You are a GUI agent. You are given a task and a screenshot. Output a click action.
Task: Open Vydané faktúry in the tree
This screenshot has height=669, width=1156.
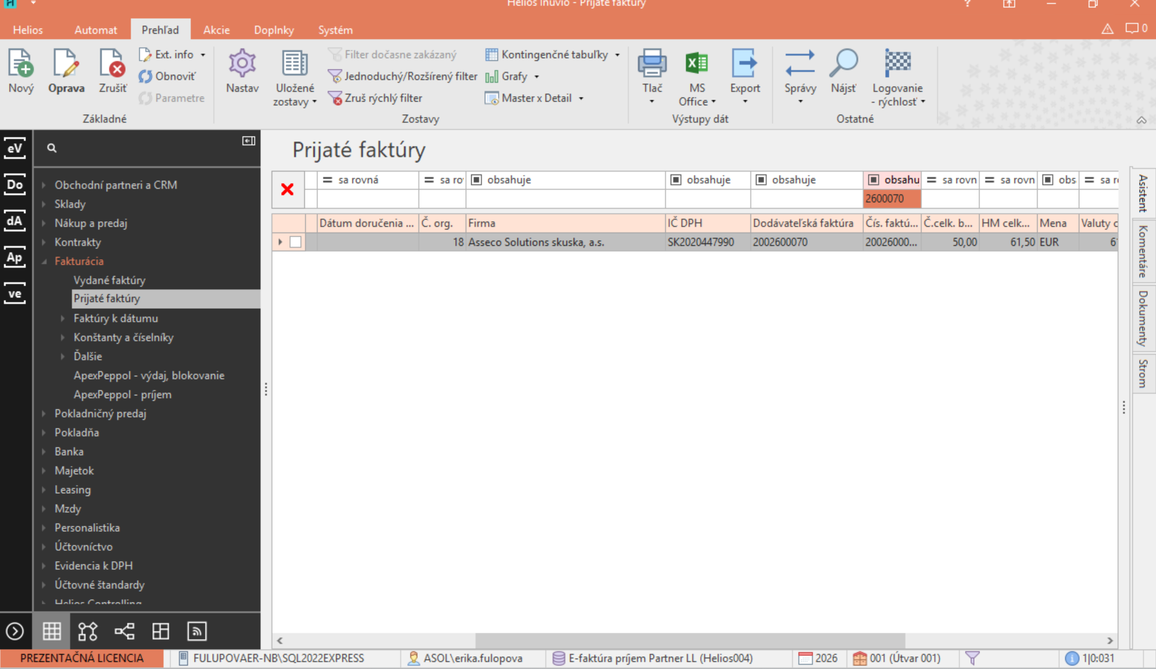click(x=109, y=280)
